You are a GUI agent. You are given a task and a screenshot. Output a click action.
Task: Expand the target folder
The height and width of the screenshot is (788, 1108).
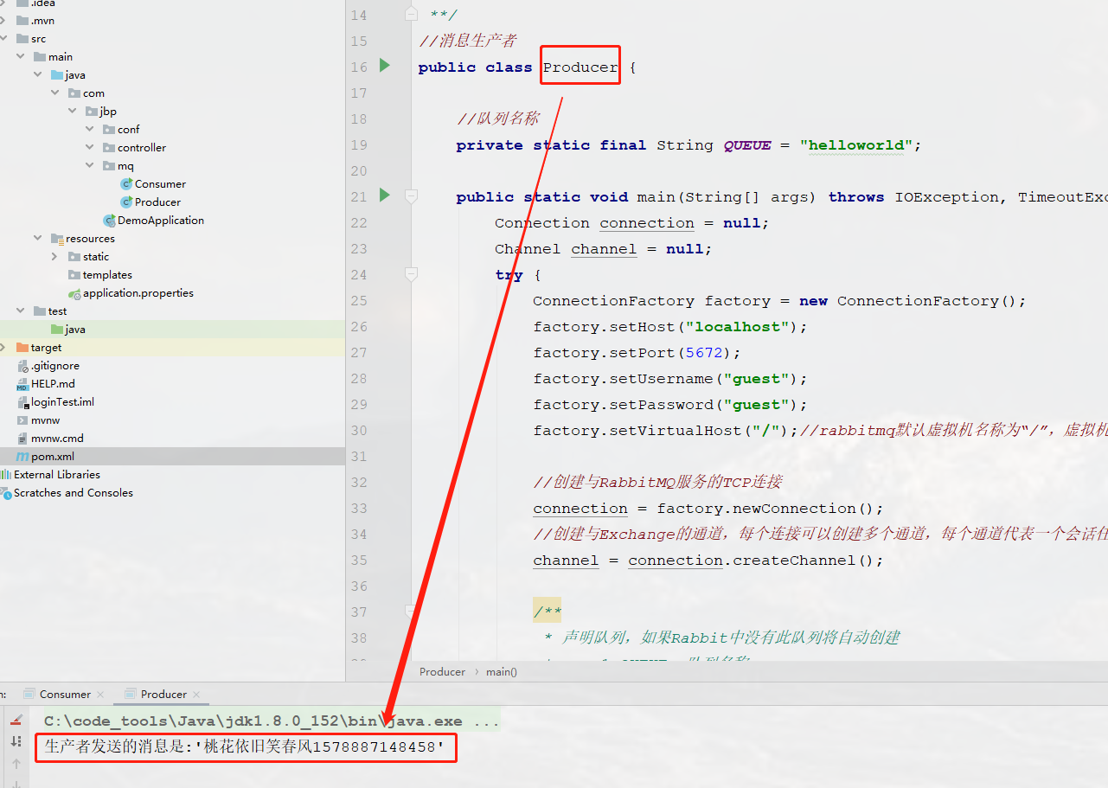pyautogui.click(x=3, y=348)
